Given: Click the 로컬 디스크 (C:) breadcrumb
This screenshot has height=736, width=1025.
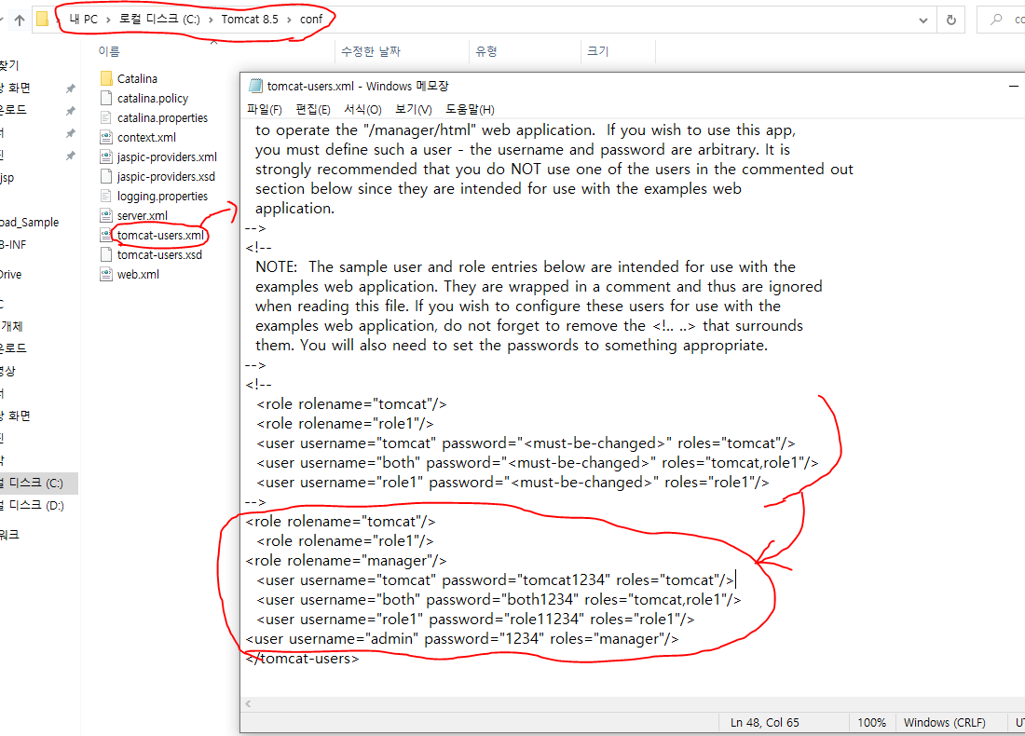Looking at the screenshot, I should click(159, 20).
